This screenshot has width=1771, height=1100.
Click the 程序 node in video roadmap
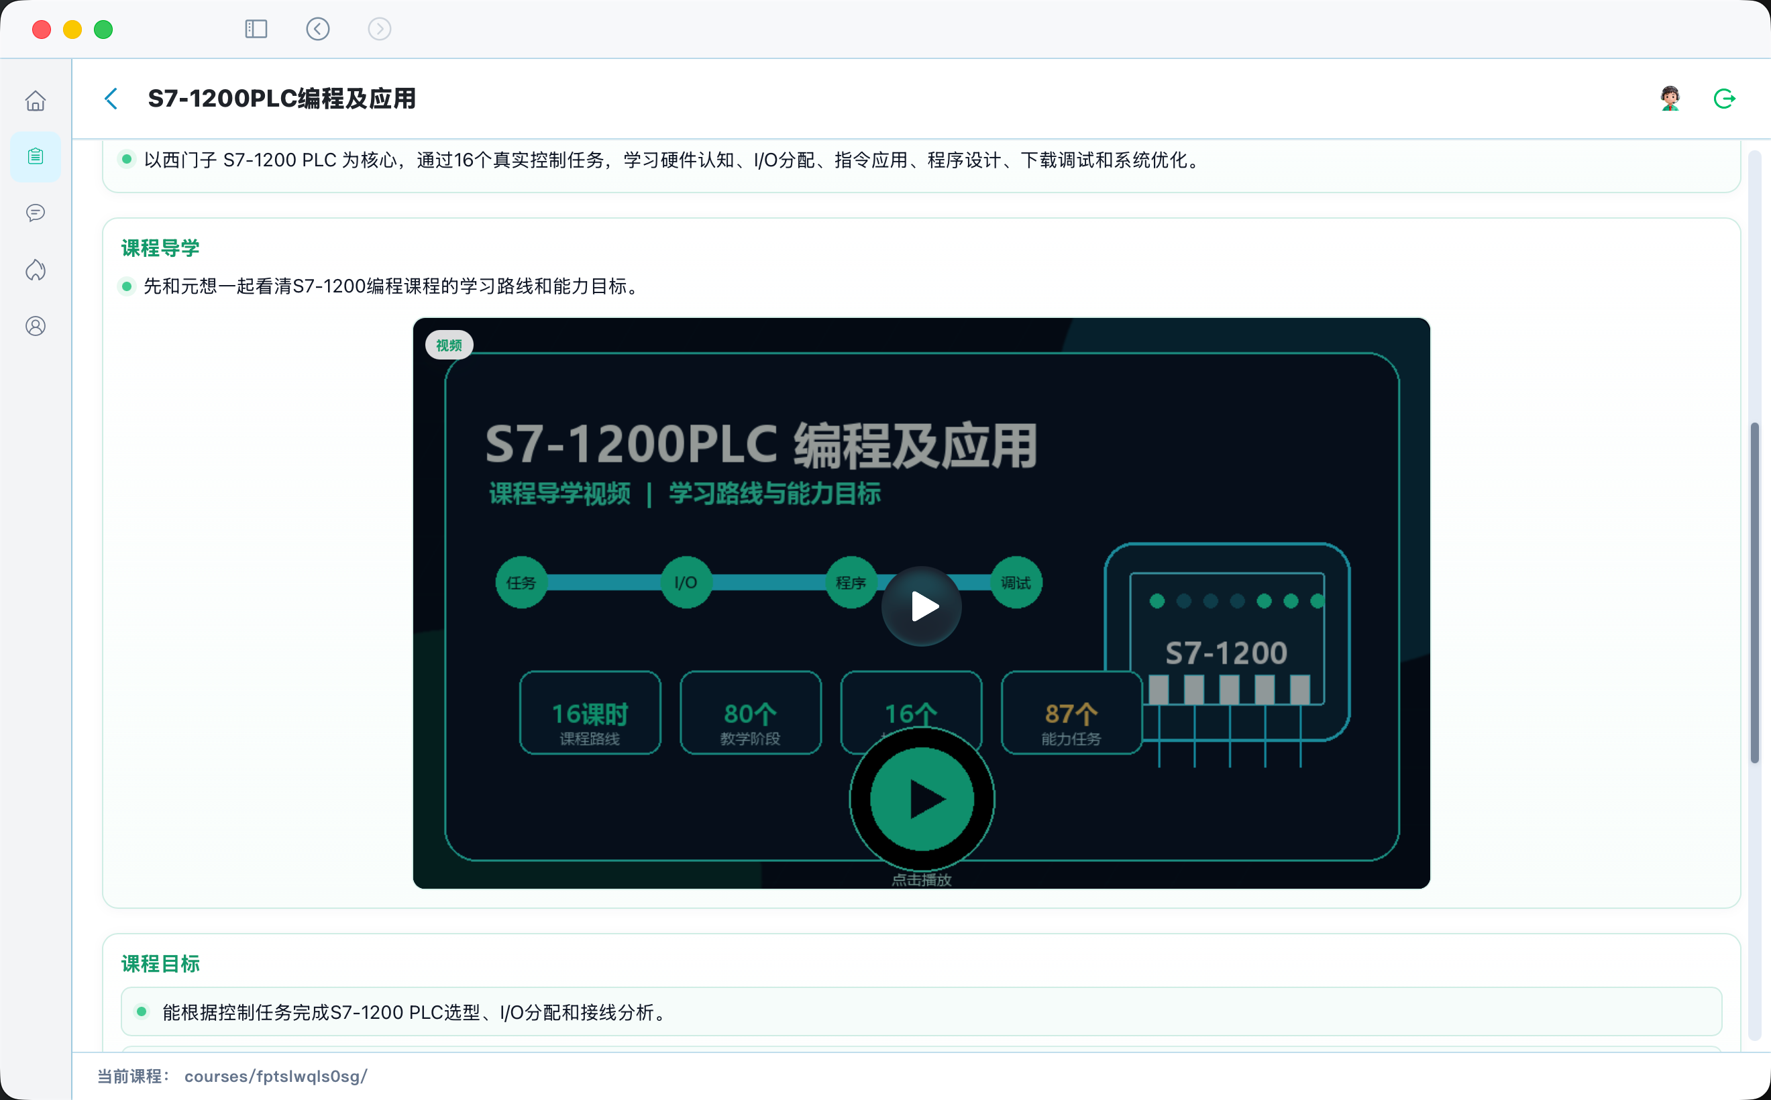pyautogui.click(x=851, y=582)
